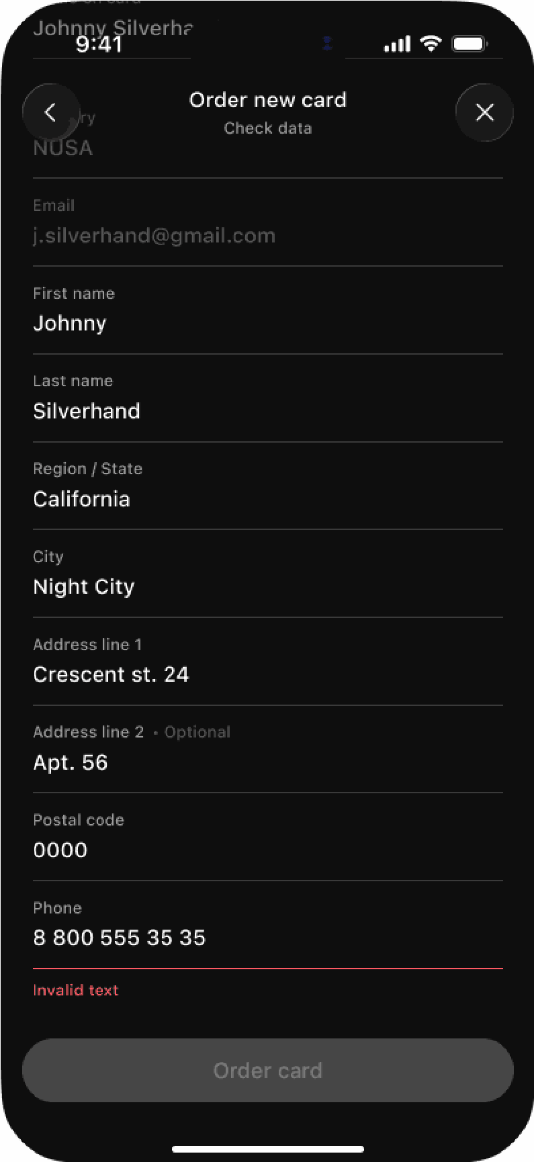Edit the City field Night City
The image size is (534, 1162).
point(268,574)
